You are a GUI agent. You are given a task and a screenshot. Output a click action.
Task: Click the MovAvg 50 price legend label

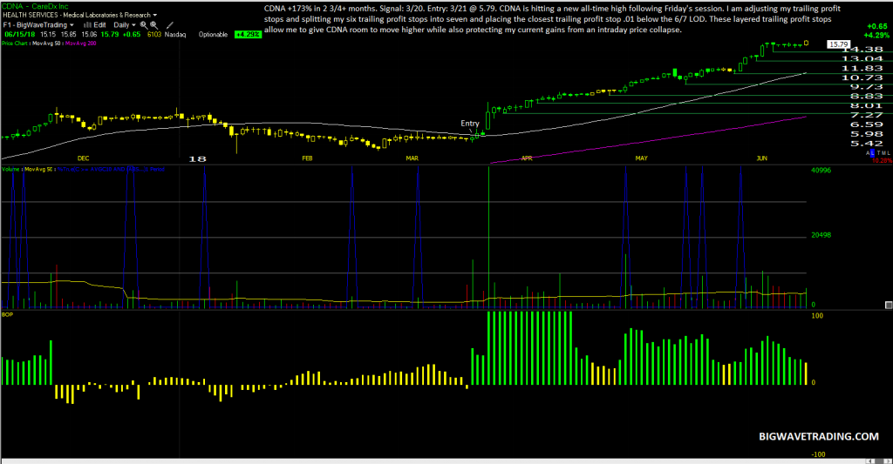46,44
